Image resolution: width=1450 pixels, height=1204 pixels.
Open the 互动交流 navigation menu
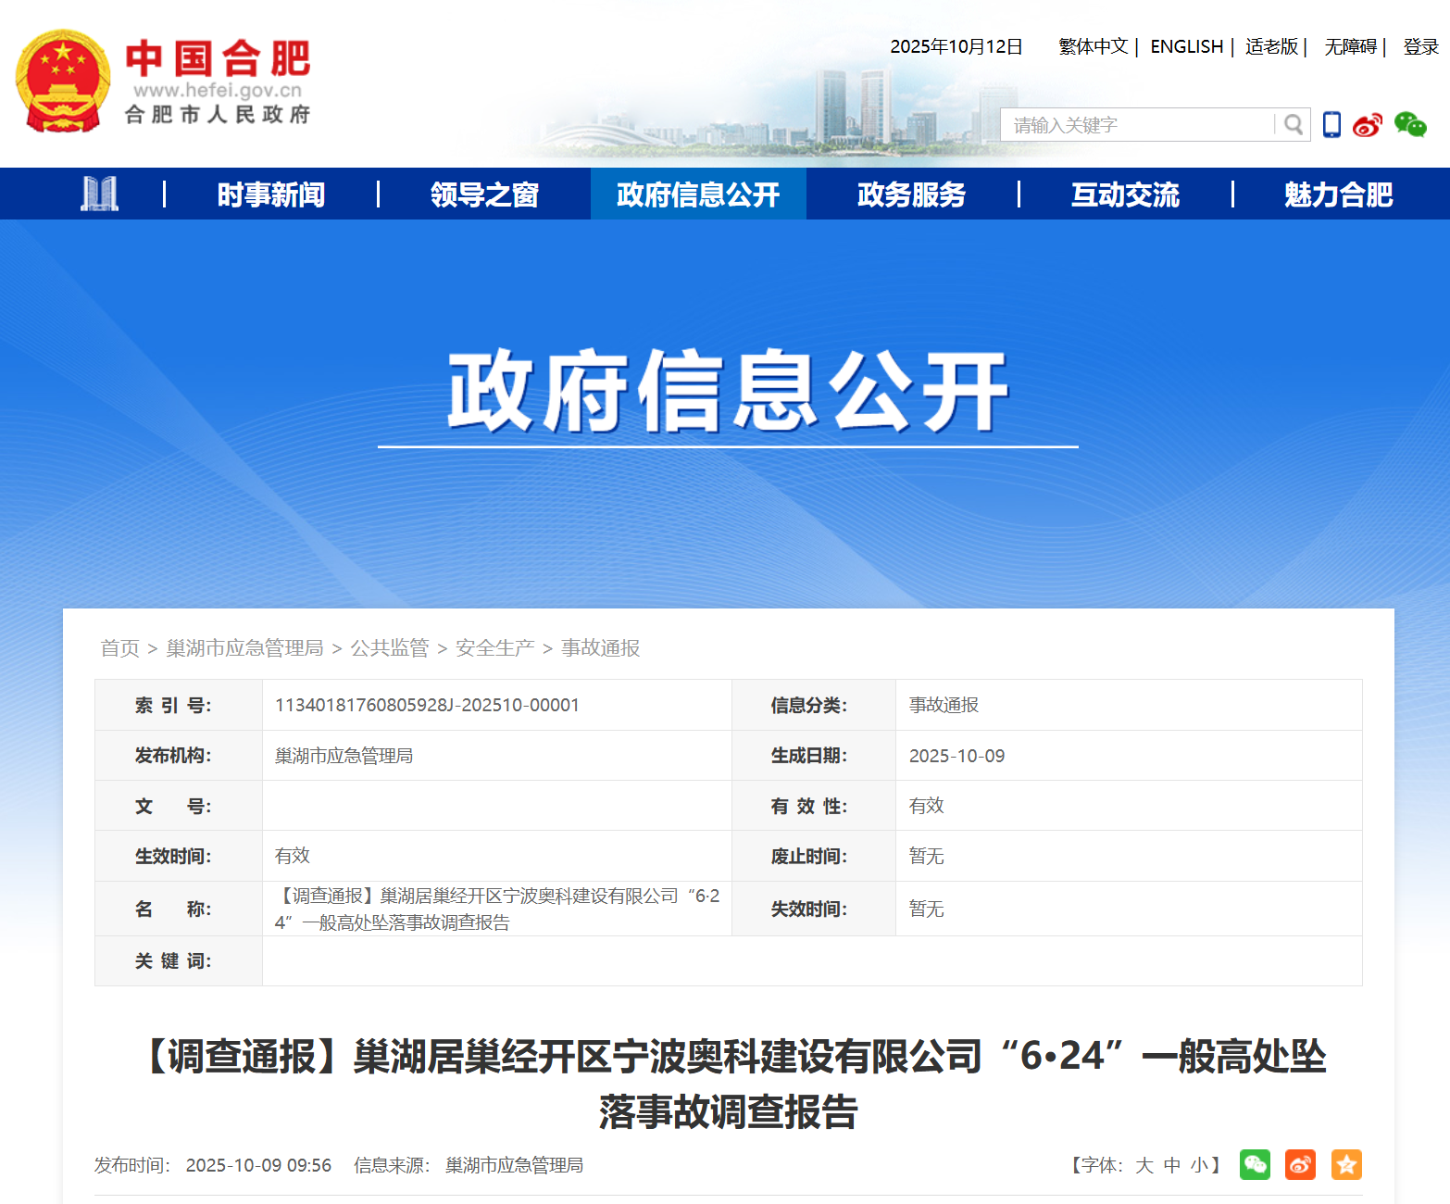(x=1125, y=194)
